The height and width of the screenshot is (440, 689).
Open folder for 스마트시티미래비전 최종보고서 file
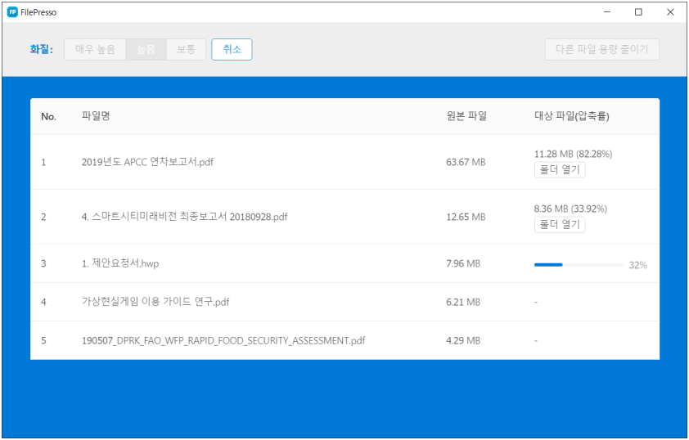(x=559, y=225)
